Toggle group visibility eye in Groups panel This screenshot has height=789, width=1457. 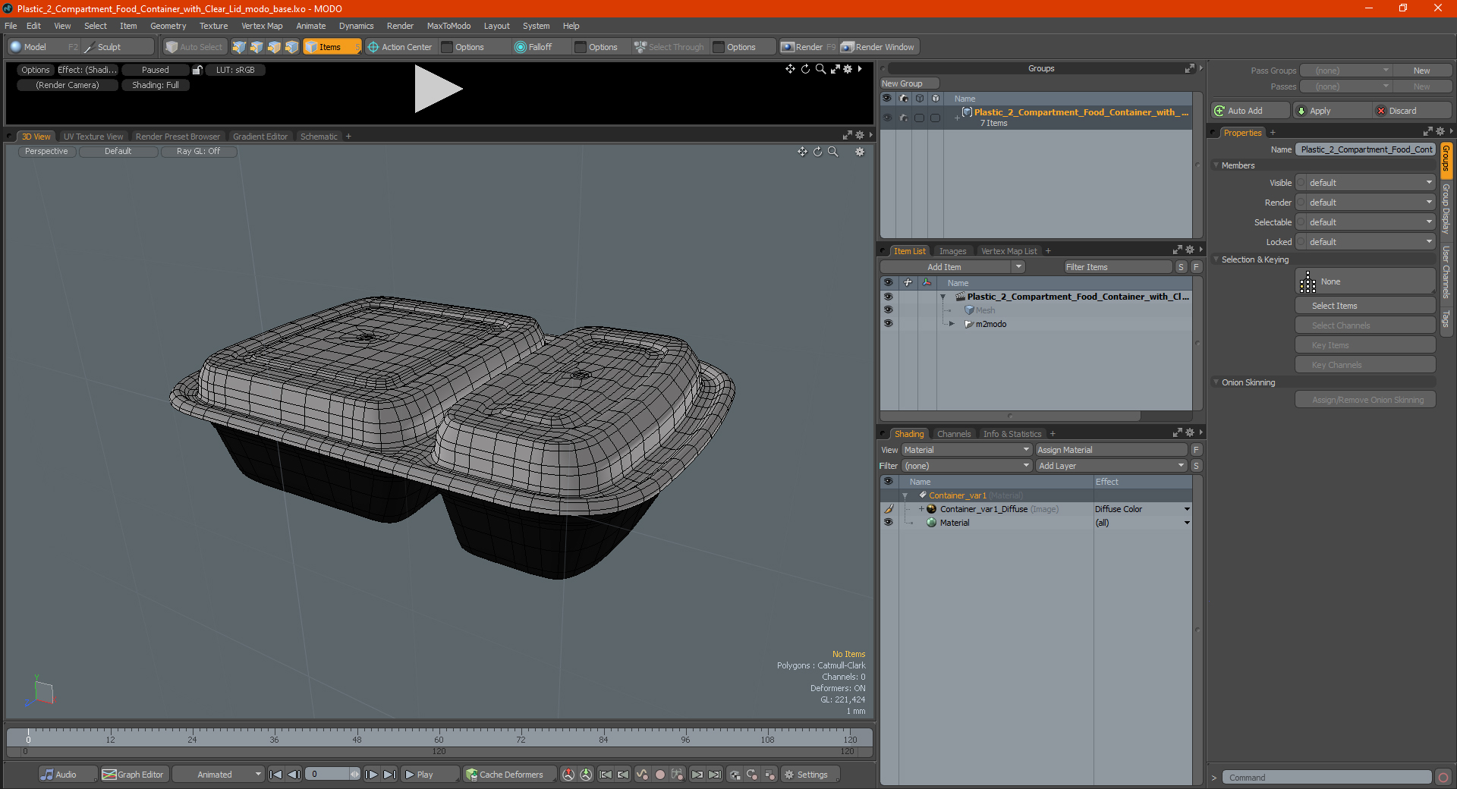[x=887, y=118]
